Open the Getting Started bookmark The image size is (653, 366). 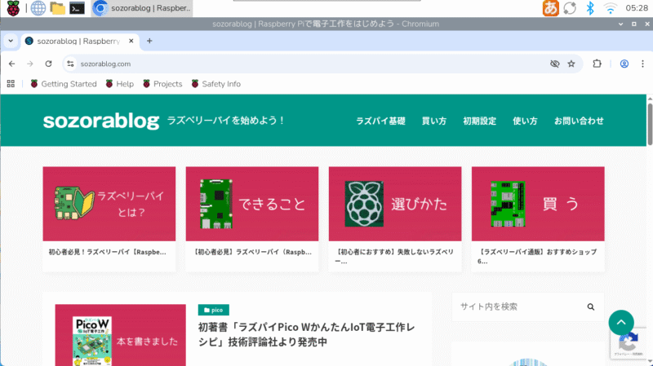(63, 84)
